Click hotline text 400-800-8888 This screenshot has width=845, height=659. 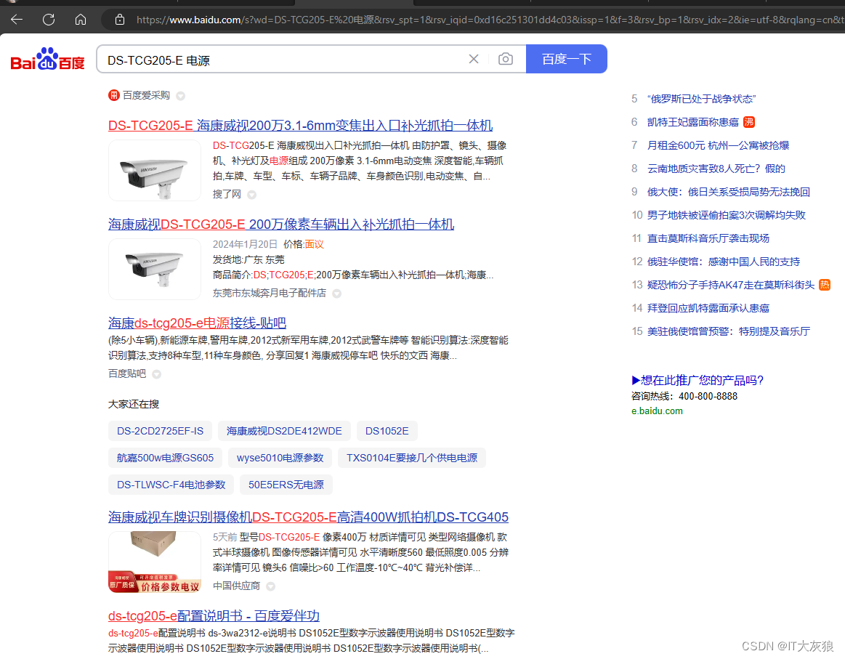click(708, 396)
